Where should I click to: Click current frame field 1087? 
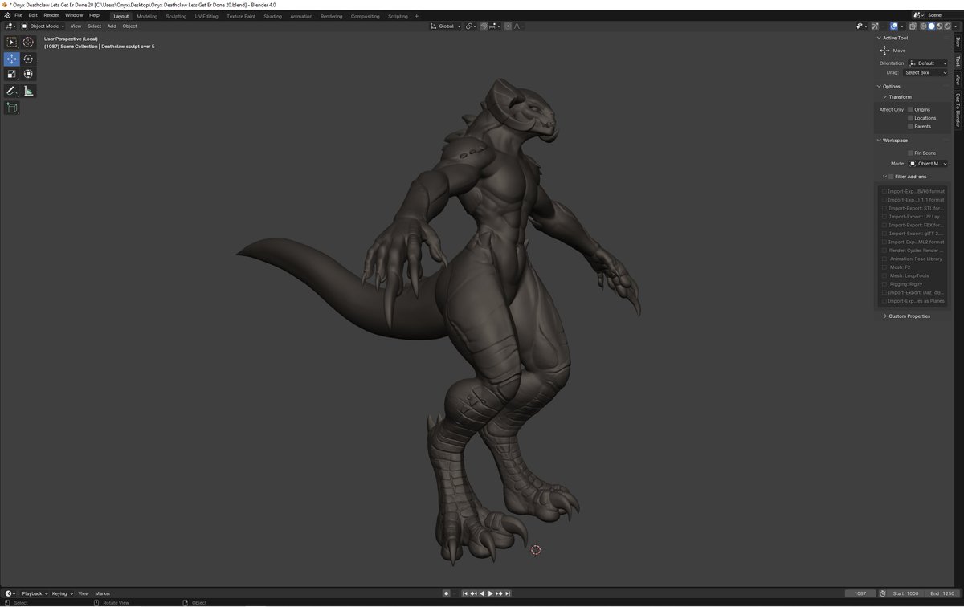pyautogui.click(x=860, y=593)
